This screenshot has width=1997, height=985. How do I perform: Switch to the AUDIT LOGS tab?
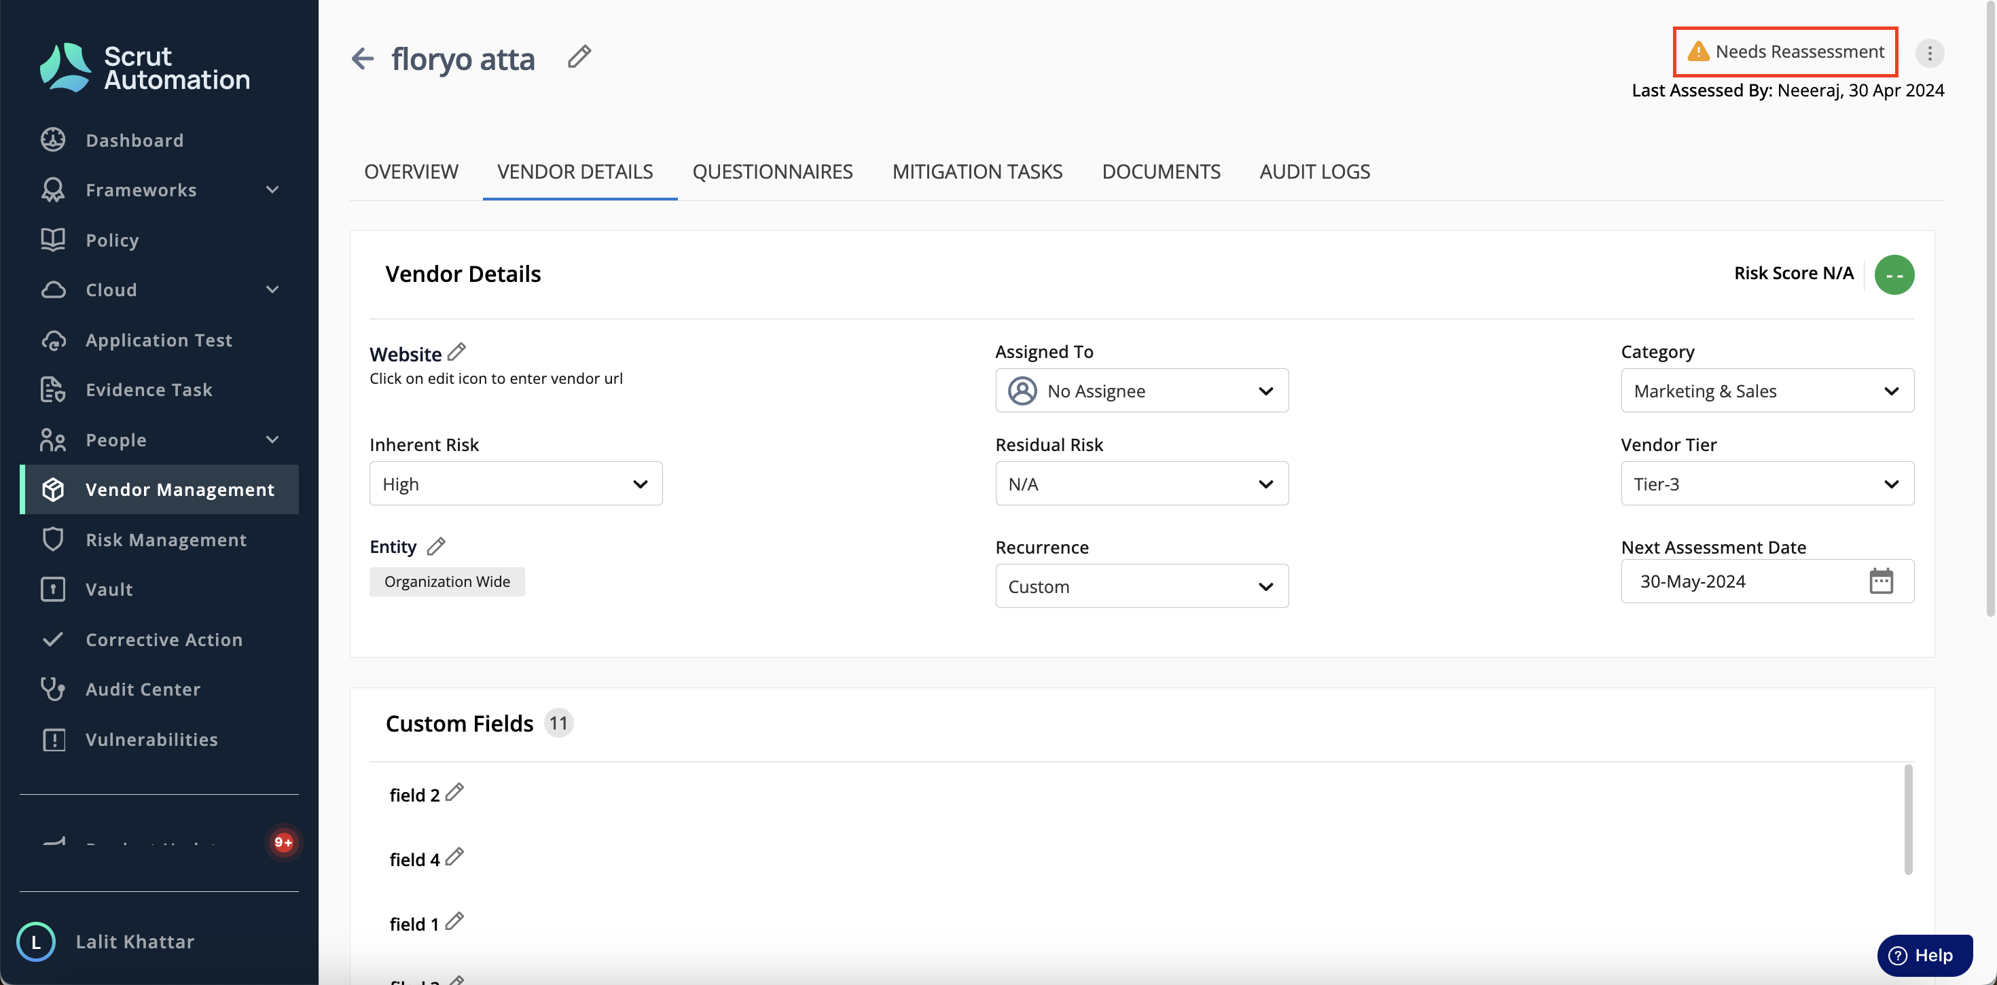1314,171
